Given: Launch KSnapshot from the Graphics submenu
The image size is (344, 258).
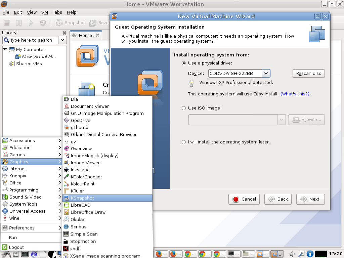Looking at the screenshot, I should point(107,198).
